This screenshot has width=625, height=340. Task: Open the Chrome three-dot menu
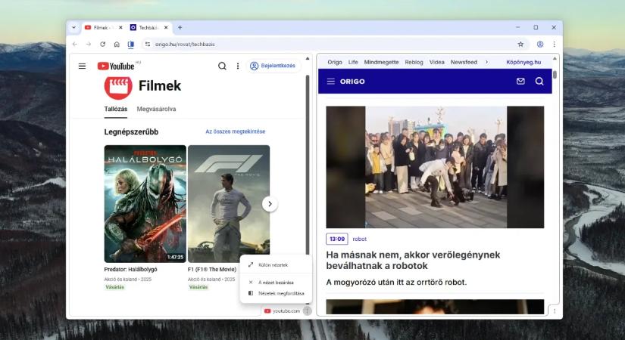(x=554, y=44)
